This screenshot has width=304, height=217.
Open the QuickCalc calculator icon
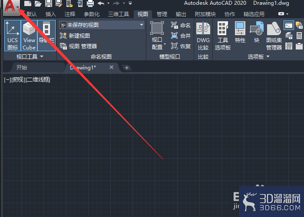click(x=299, y=36)
